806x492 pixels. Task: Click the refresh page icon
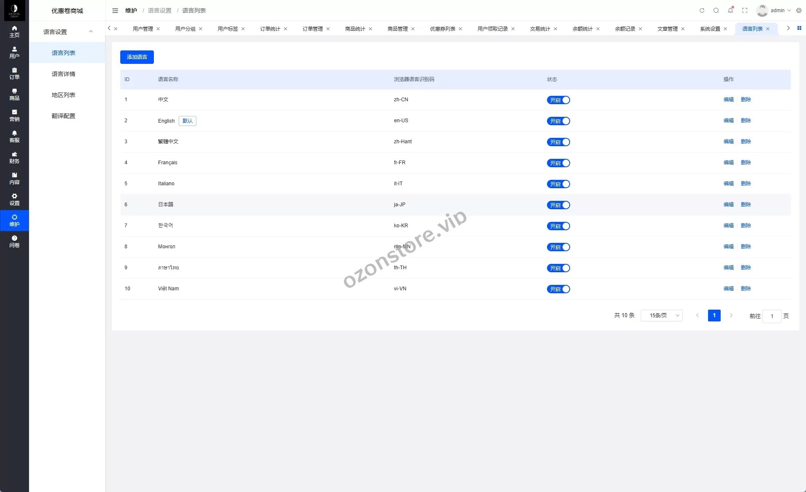tap(702, 11)
